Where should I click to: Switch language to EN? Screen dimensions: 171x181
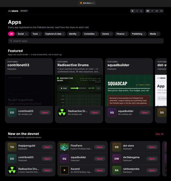click(x=148, y=11)
